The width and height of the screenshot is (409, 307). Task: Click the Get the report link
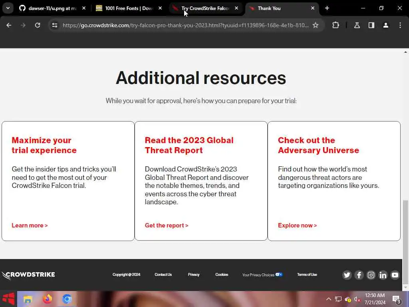(167, 225)
